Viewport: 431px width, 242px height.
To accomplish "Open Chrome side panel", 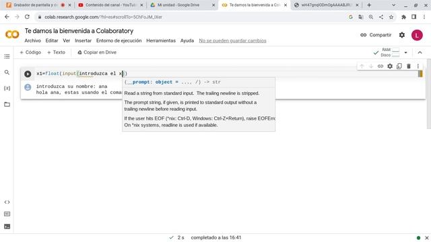I will tap(413, 17).
